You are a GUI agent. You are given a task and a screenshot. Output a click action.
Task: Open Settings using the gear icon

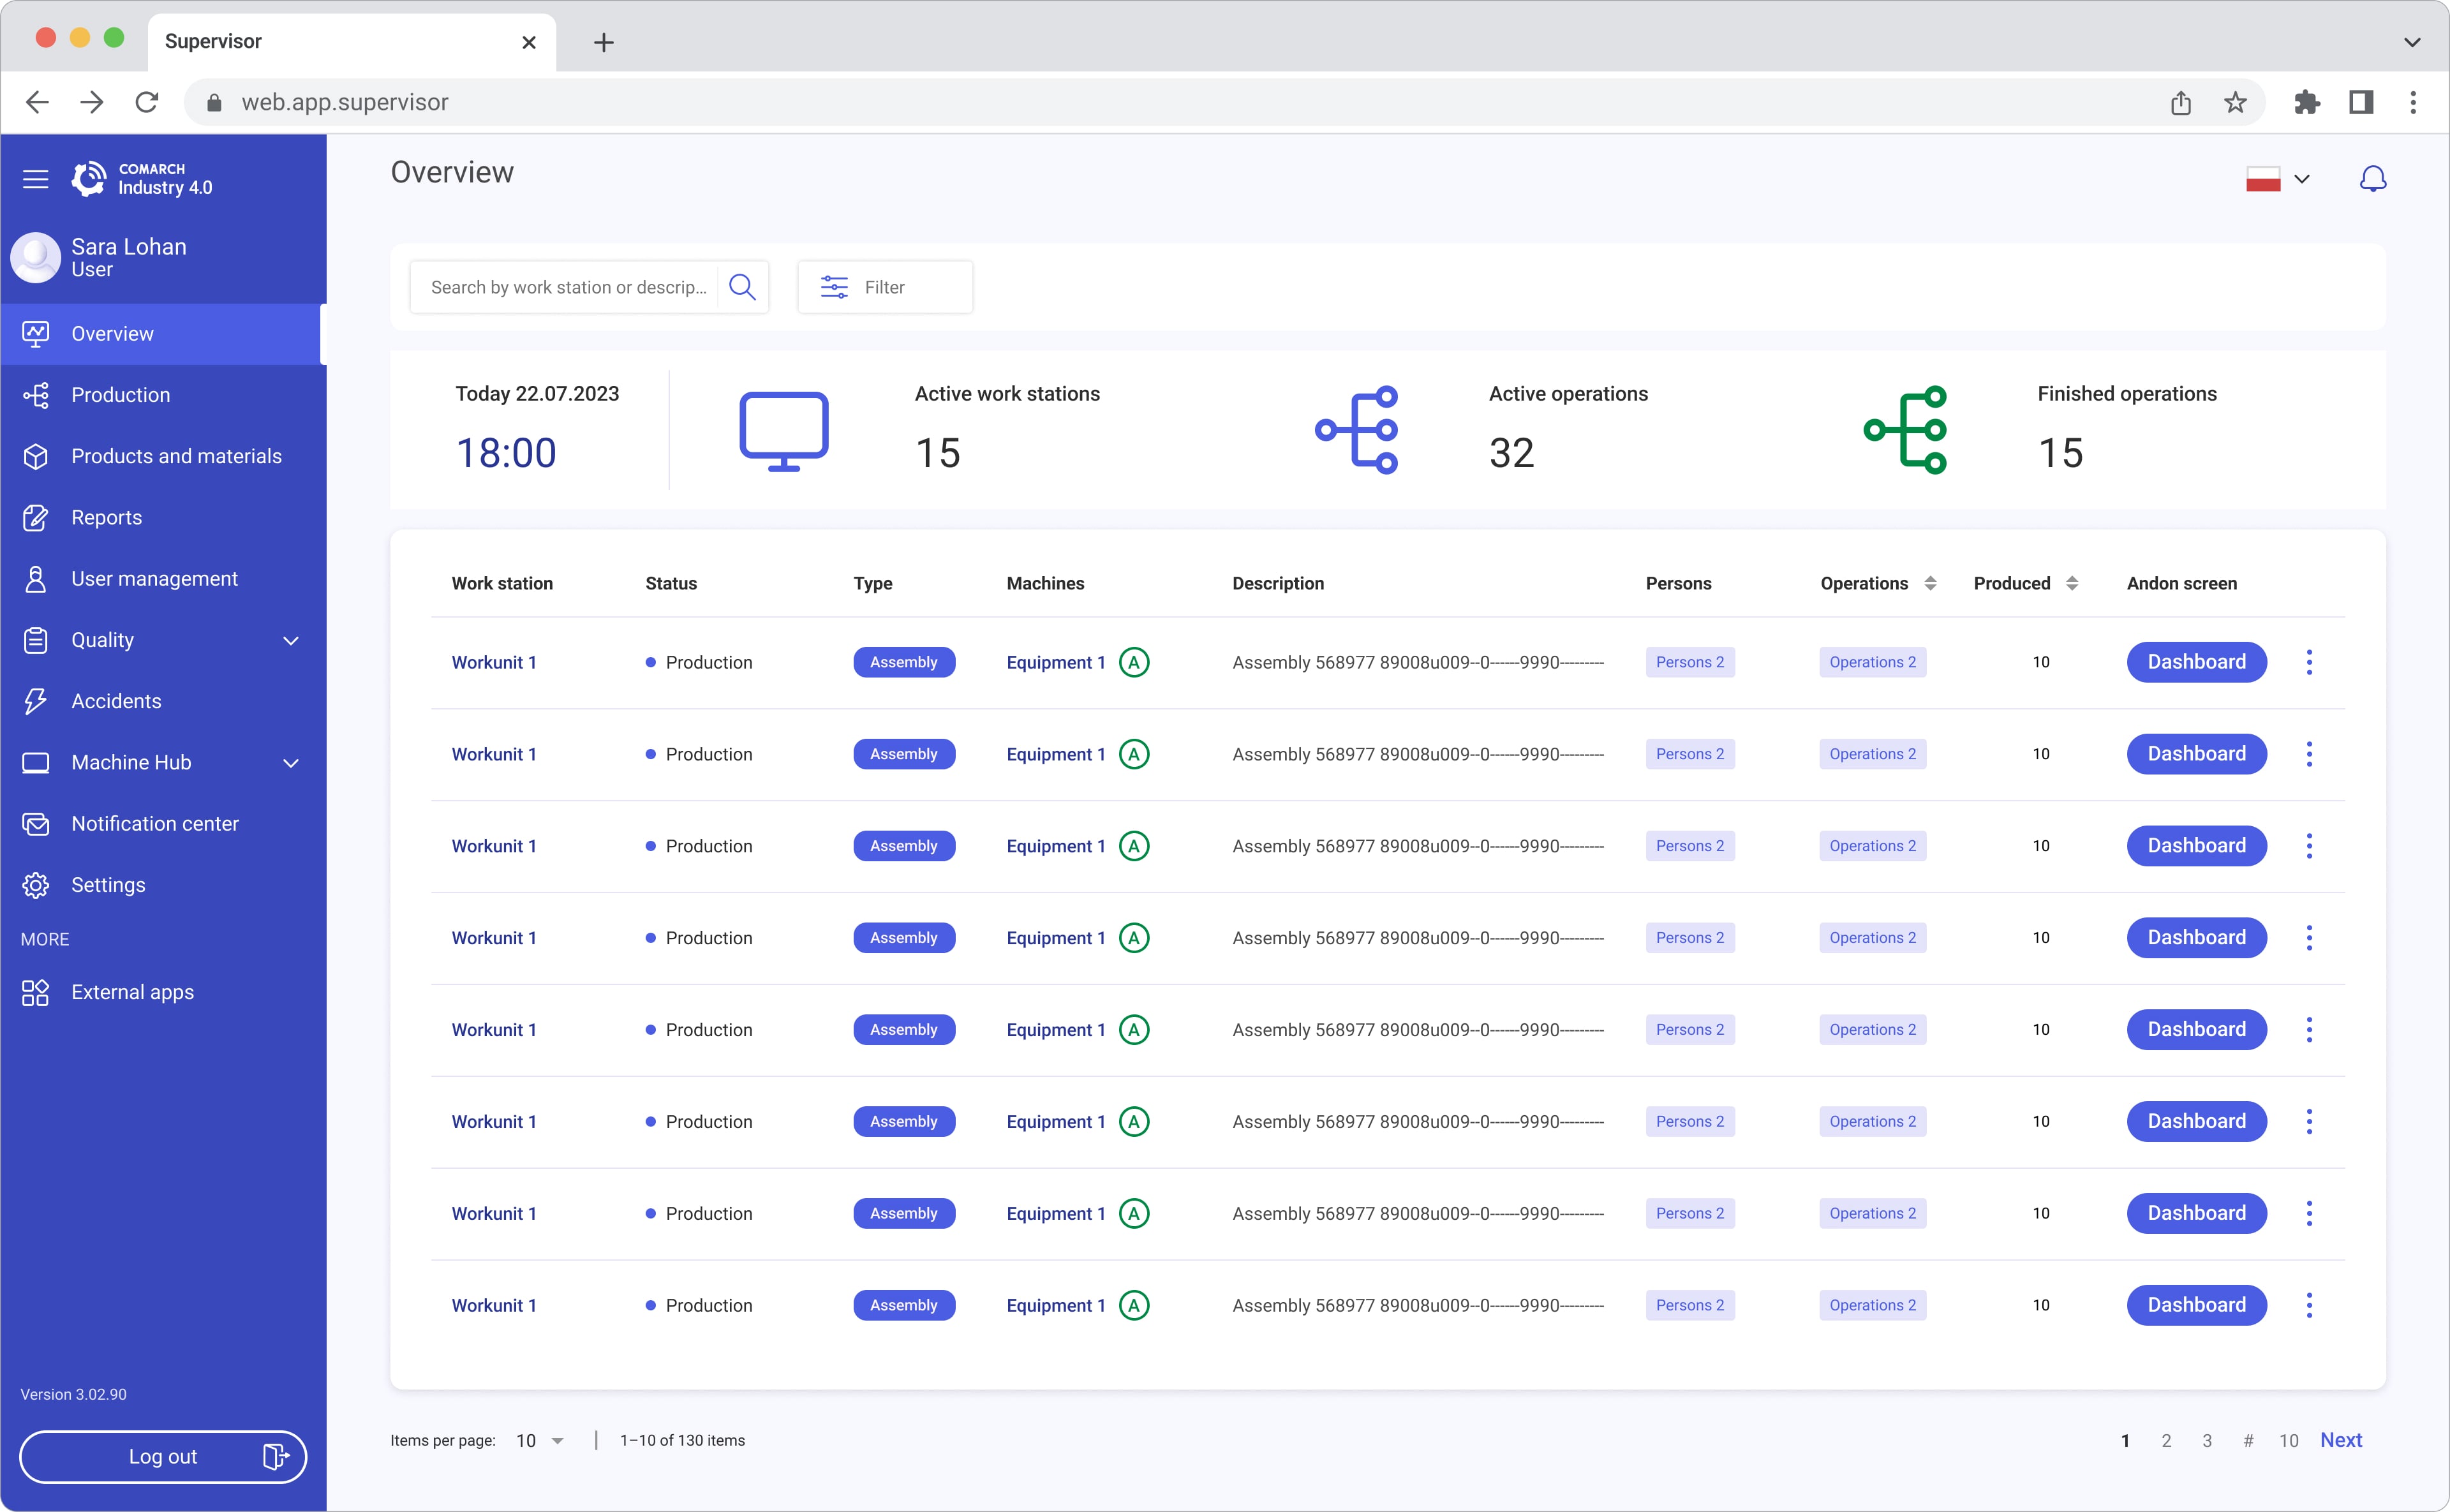pyautogui.click(x=36, y=885)
